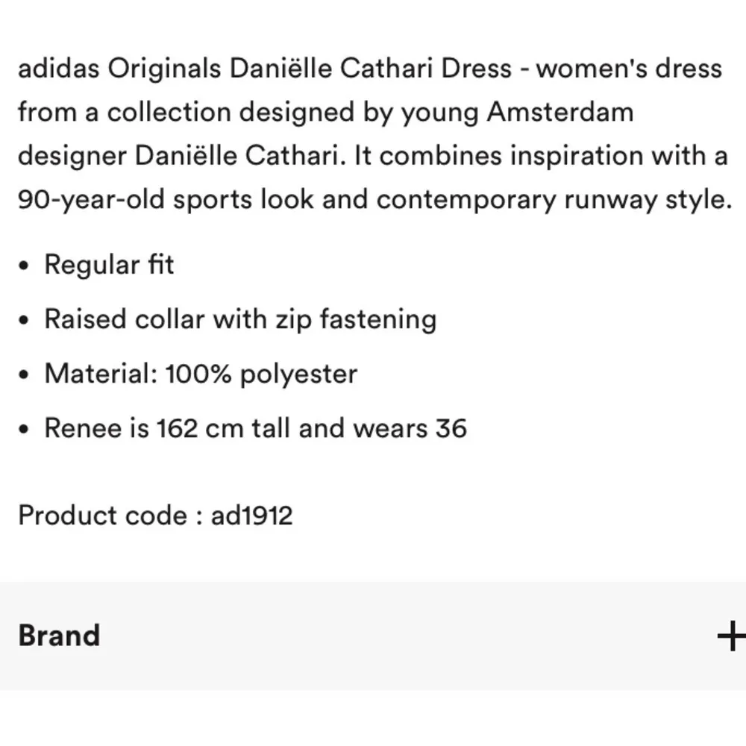The image size is (746, 746).
Task: Click the bullet marker before Renee
Action: 23,428
